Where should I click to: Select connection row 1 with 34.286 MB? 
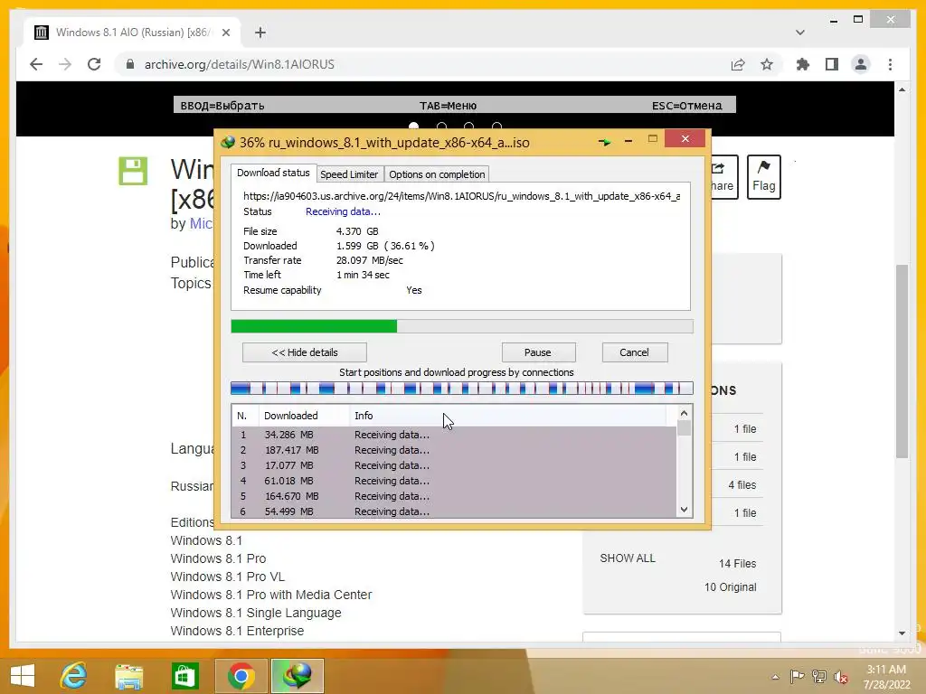[x=454, y=435]
